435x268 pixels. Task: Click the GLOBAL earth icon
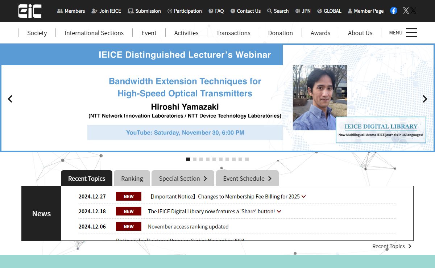click(319, 11)
